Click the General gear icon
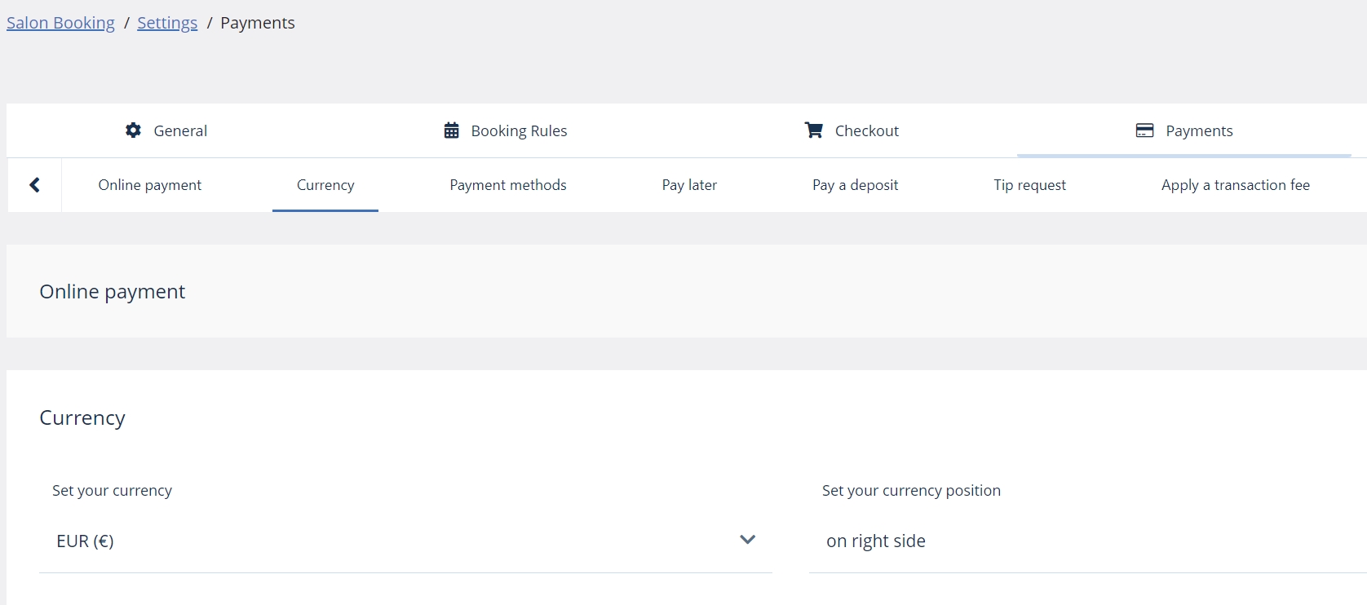 (x=133, y=130)
